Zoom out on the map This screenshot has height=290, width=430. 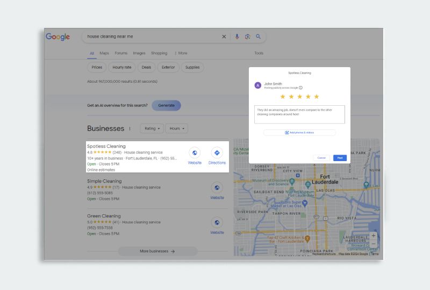(x=373, y=244)
